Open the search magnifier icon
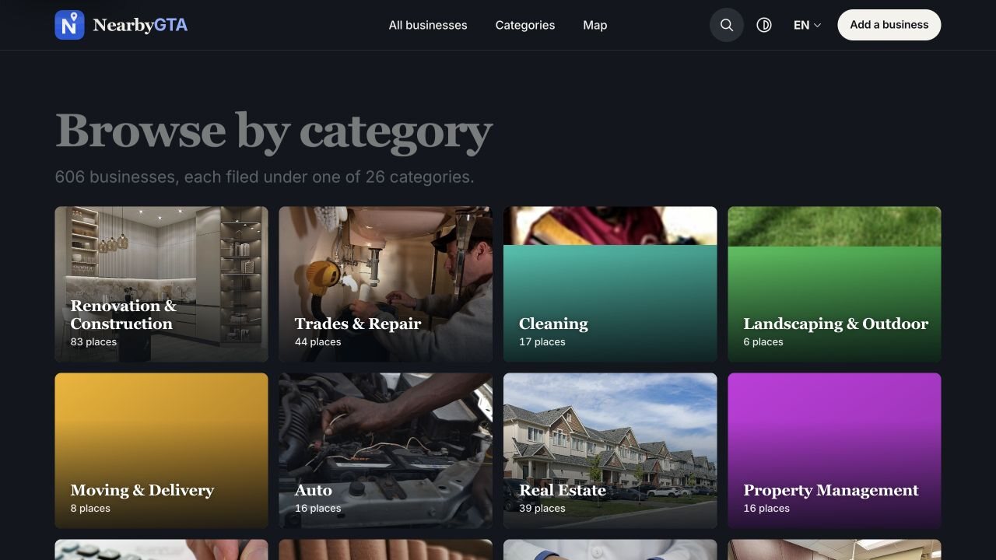This screenshot has width=996, height=560. [727, 25]
